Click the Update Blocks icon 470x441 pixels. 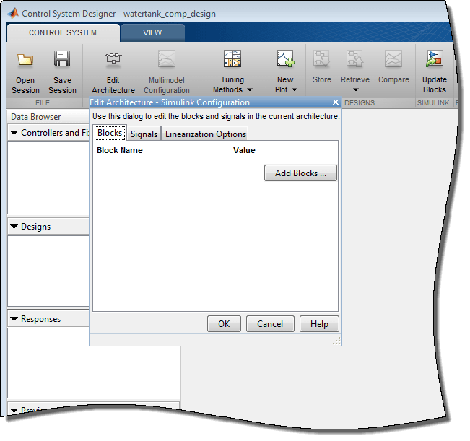[x=434, y=58]
